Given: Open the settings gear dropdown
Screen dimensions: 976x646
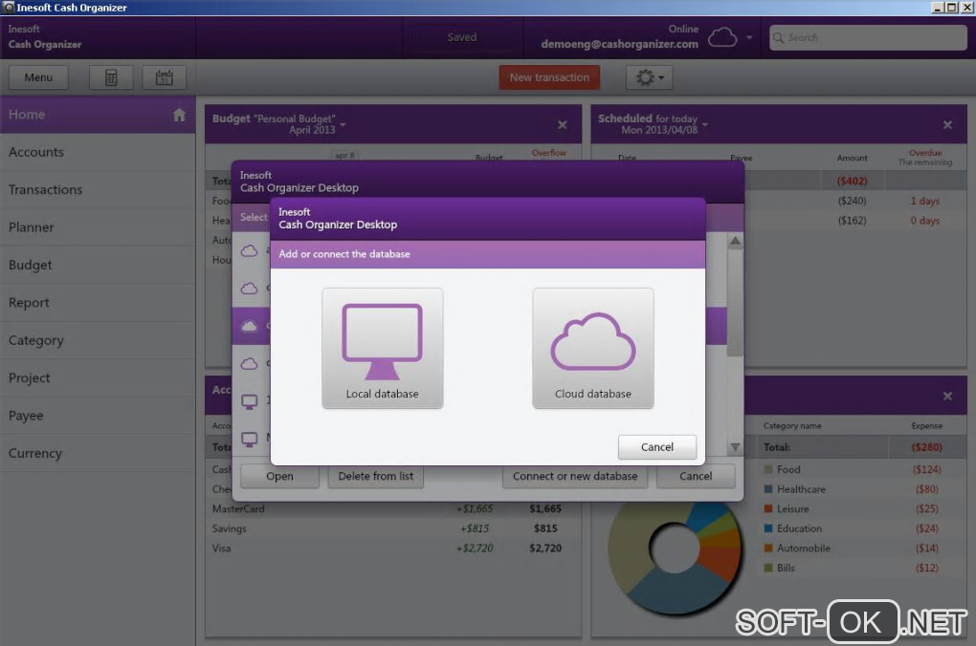Looking at the screenshot, I should click(x=649, y=77).
